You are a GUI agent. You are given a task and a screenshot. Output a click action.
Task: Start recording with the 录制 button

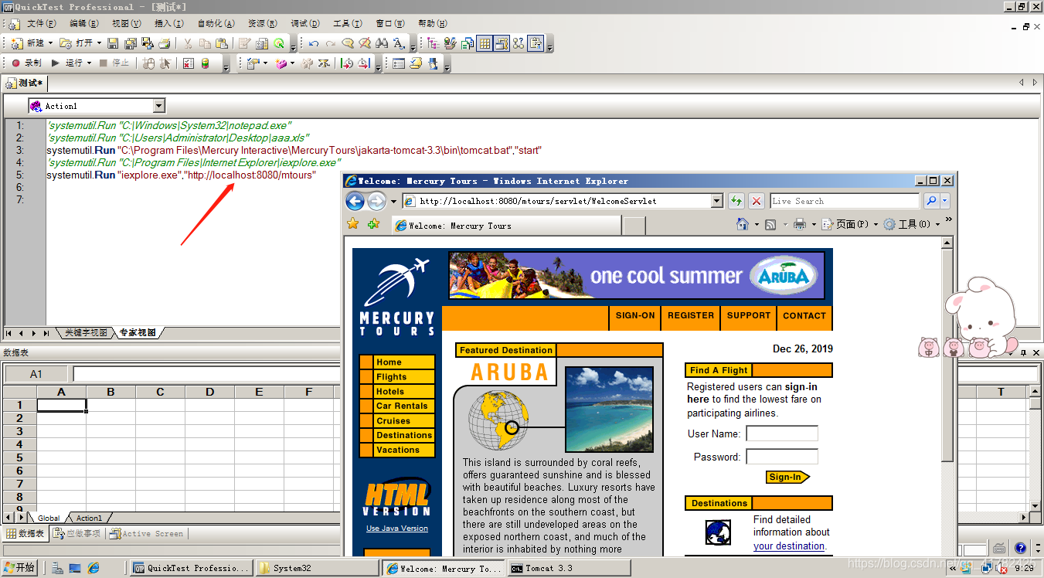[x=26, y=63]
